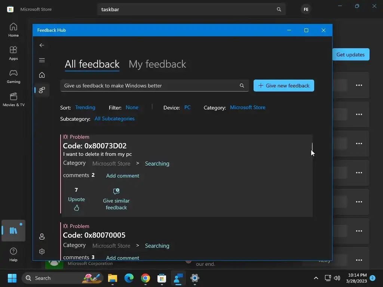Select the Feedback section sidebar icon
This screenshot has width=383, height=287.
point(42,90)
